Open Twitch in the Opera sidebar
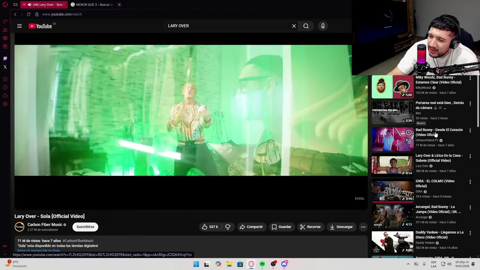This screenshot has width=480, height=270. 5,58
